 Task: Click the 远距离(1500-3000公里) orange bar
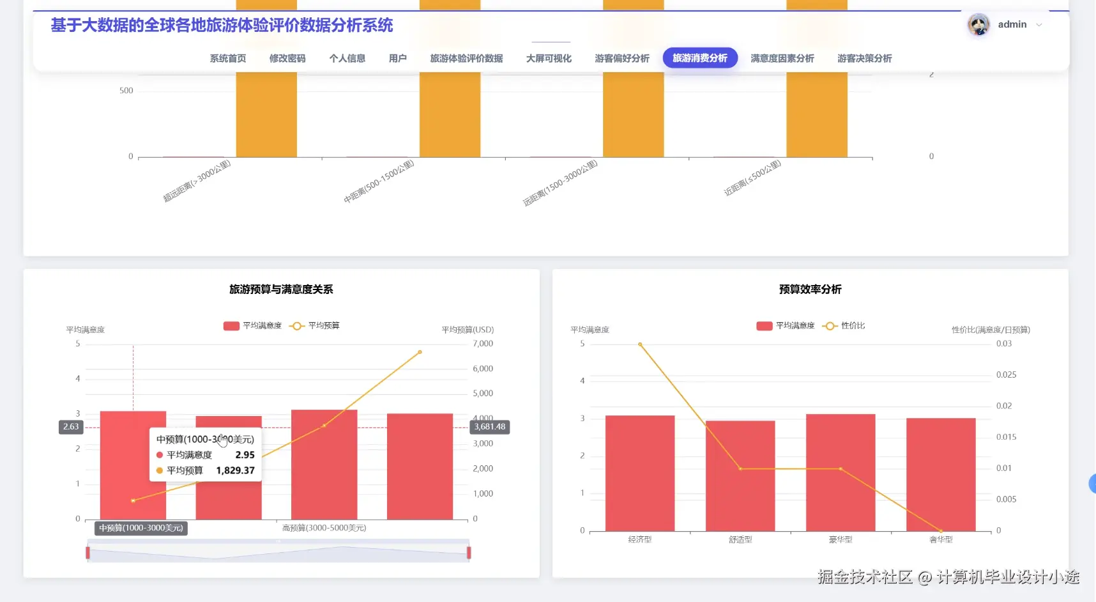[x=634, y=114]
